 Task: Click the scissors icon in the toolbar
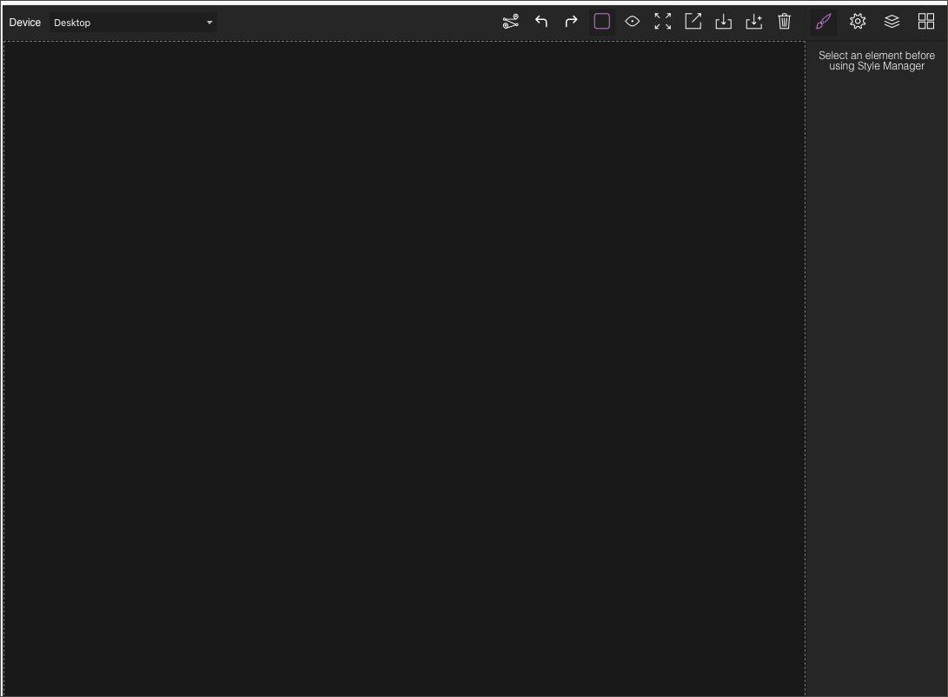click(511, 22)
